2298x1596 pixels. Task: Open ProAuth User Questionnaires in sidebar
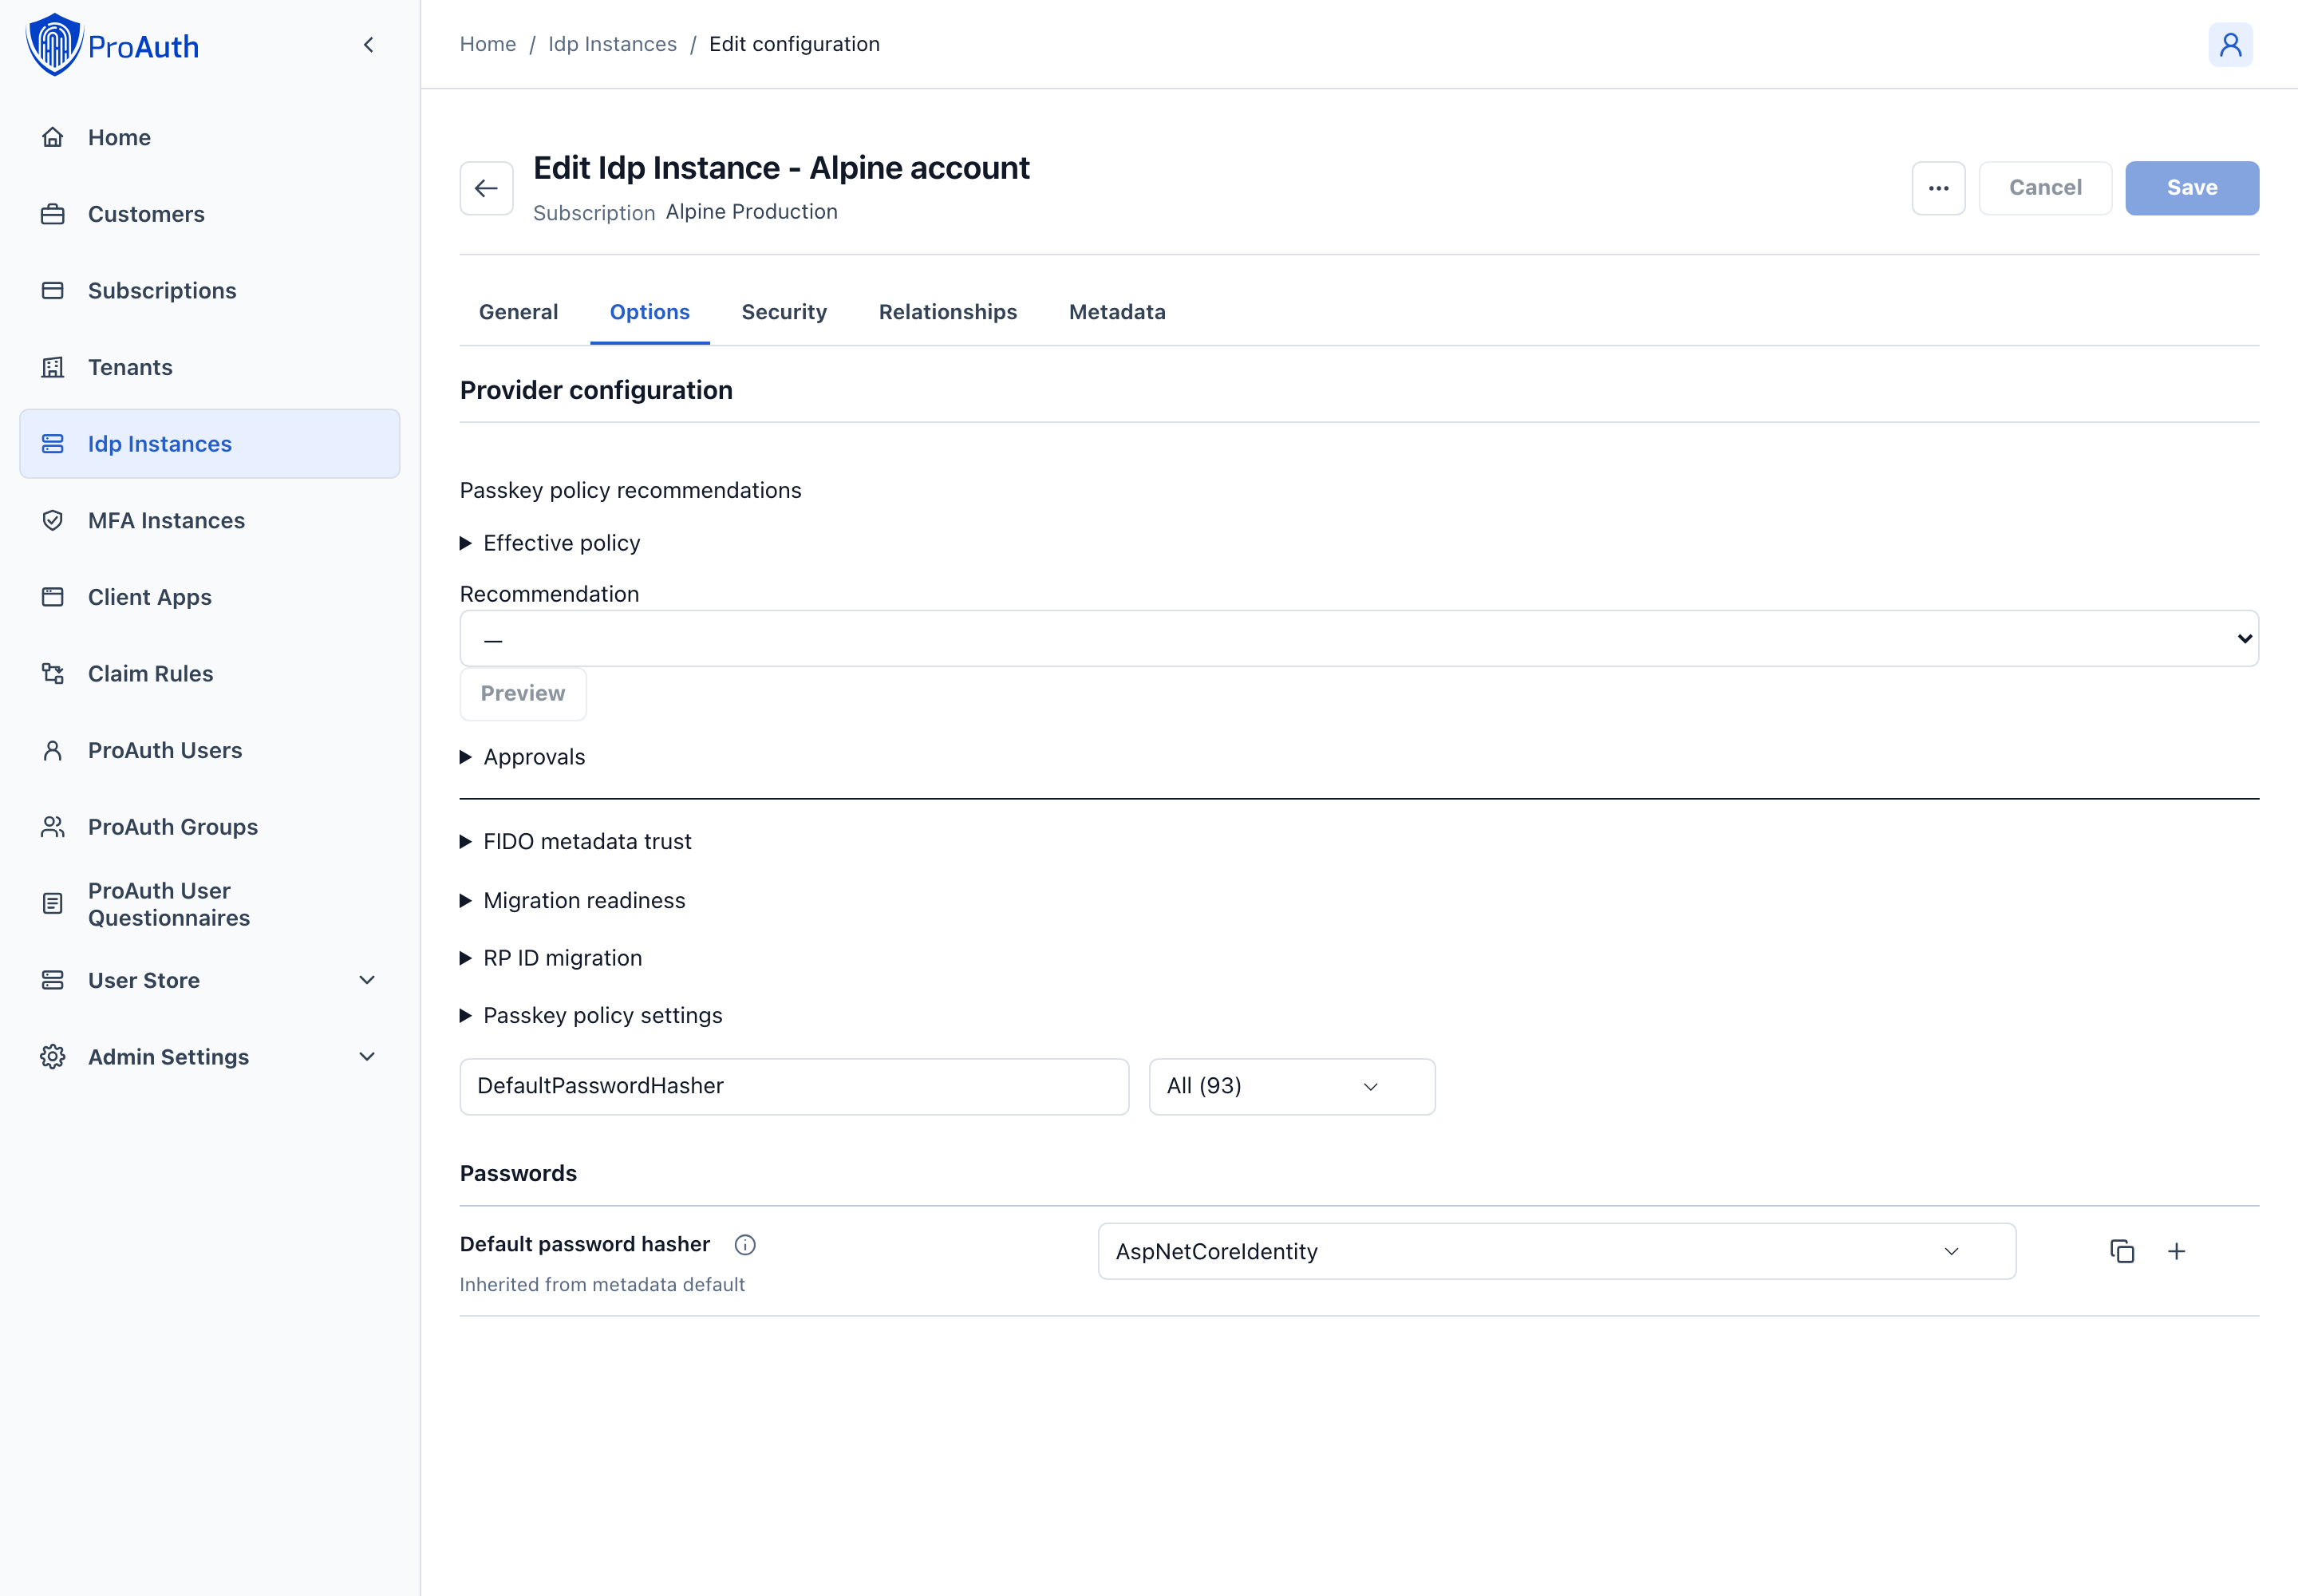pos(209,904)
